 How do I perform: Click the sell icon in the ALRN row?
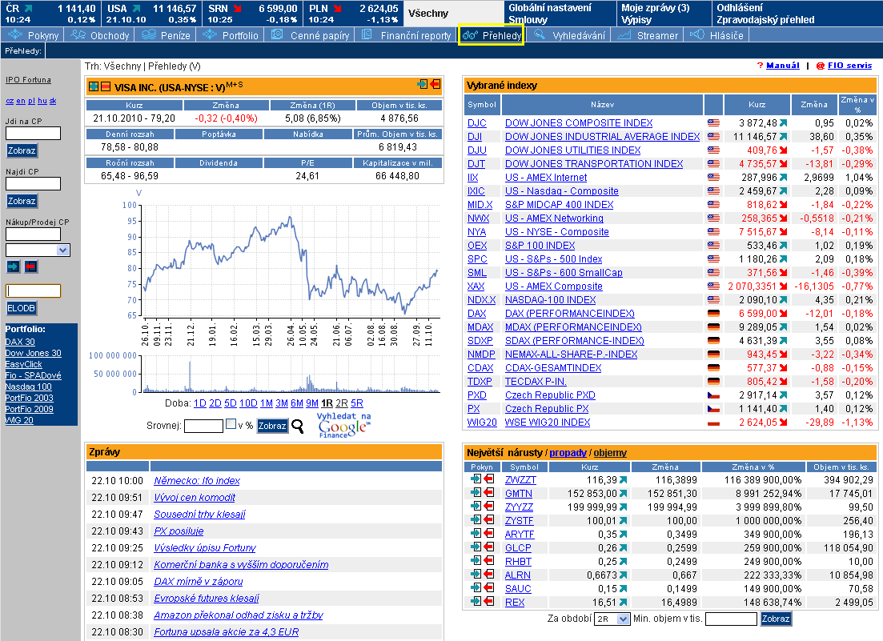[x=489, y=574]
